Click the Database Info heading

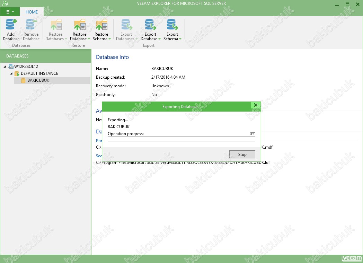tap(112, 57)
